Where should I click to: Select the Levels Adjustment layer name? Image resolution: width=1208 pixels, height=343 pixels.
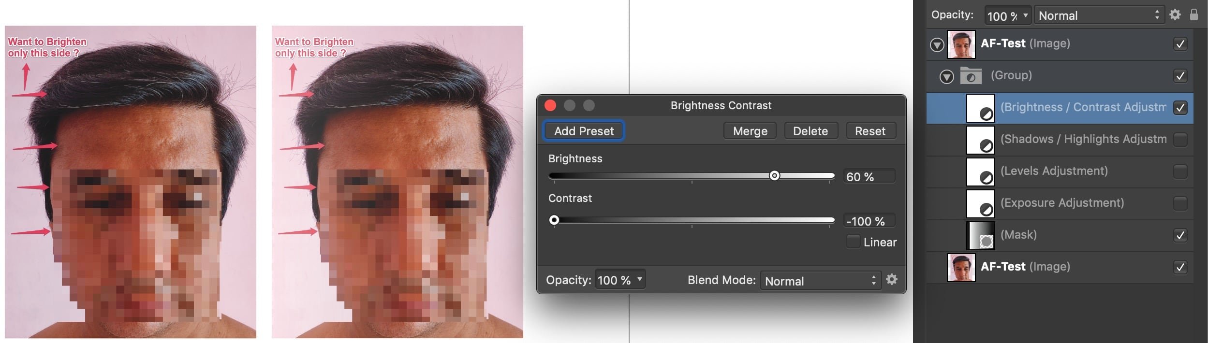pyautogui.click(x=1054, y=171)
